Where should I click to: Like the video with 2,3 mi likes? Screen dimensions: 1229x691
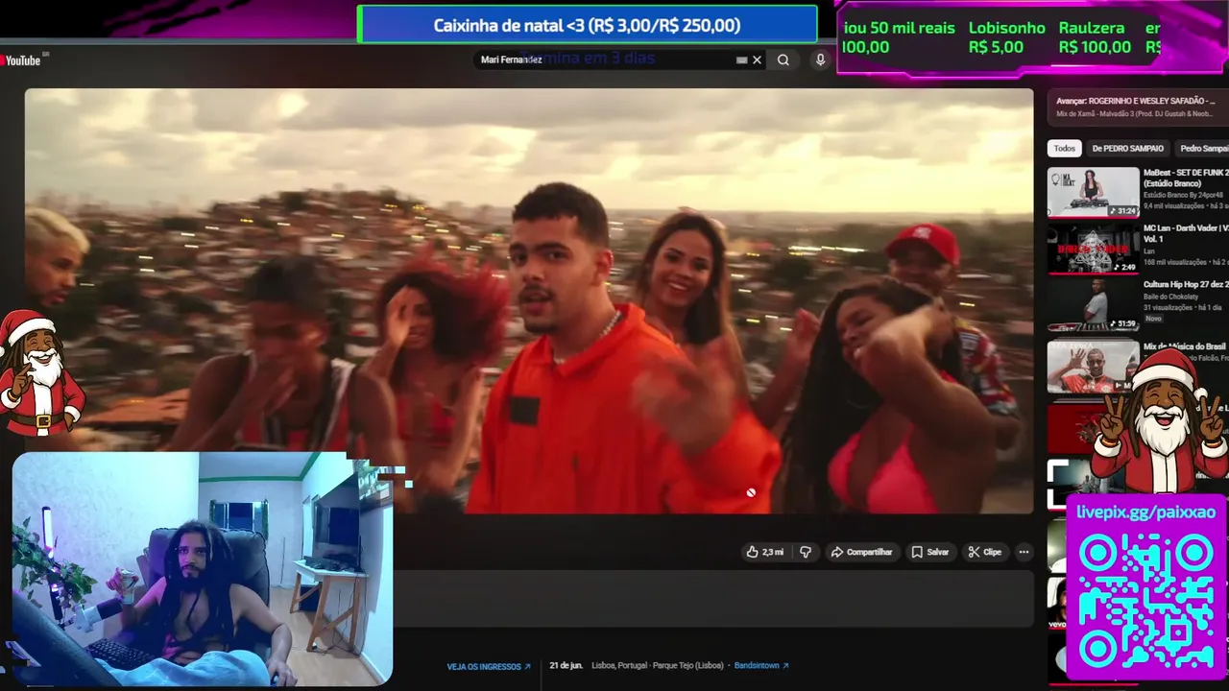pyautogui.click(x=765, y=552)
